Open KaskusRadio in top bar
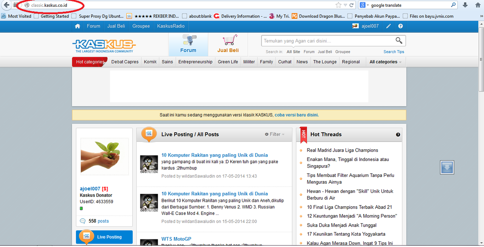 [x=171, y=26]
